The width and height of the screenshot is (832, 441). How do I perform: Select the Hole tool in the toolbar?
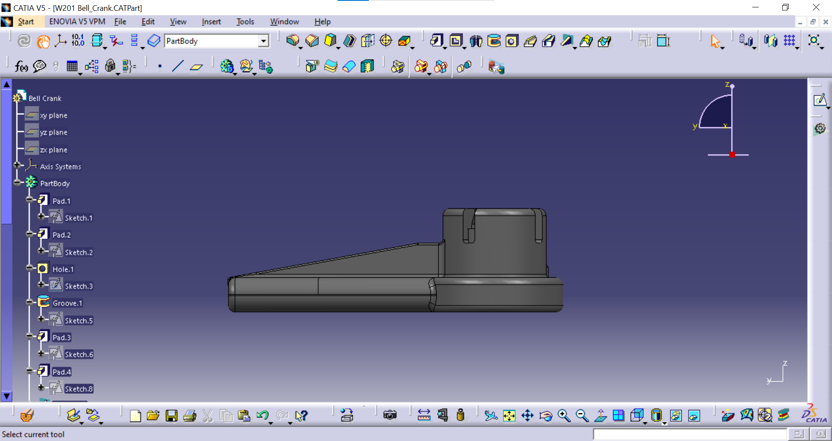click(x=512, y=41)
